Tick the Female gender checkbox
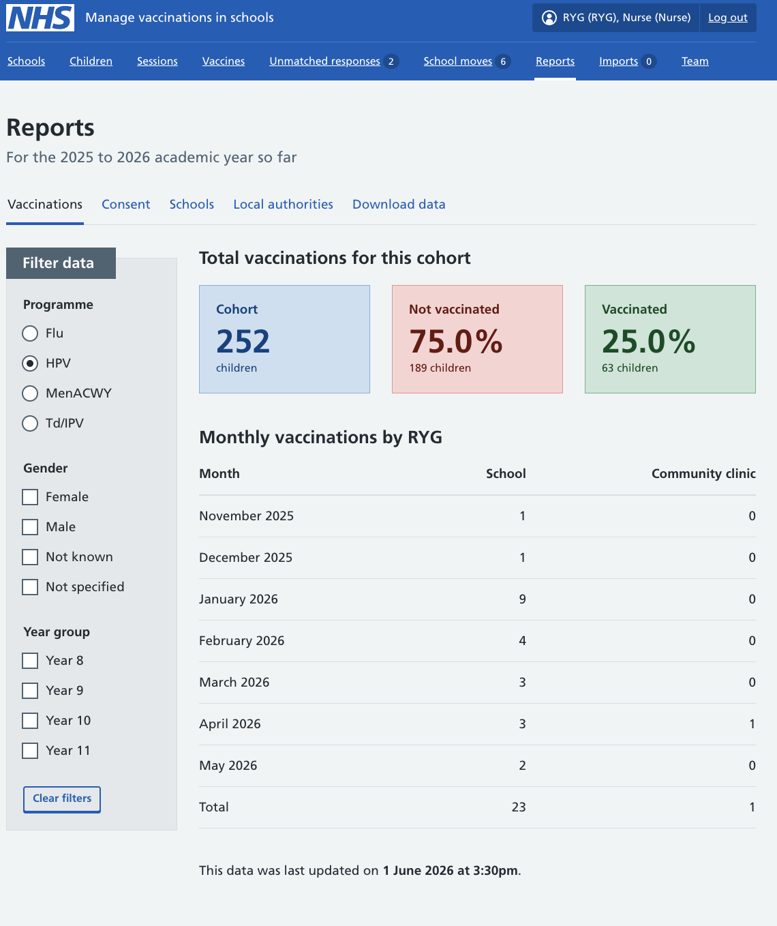 click(30, 497)
